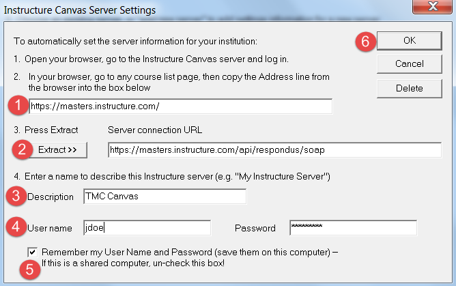456x286 pixels.
Task: Click the shared computer un-check warning text
Action: [x=133, y=263]
